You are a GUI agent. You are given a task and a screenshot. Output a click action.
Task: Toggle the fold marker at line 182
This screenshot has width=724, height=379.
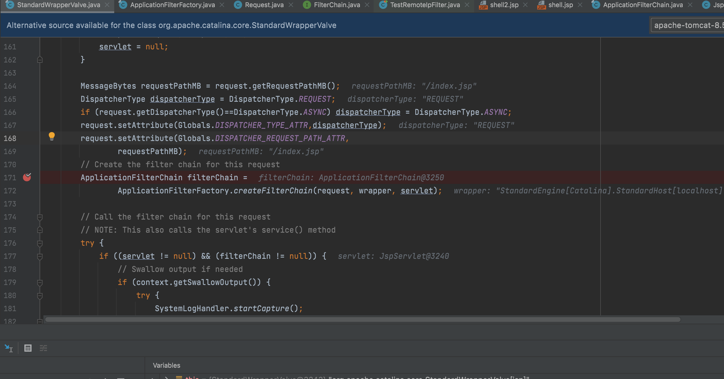pos(40,321)
